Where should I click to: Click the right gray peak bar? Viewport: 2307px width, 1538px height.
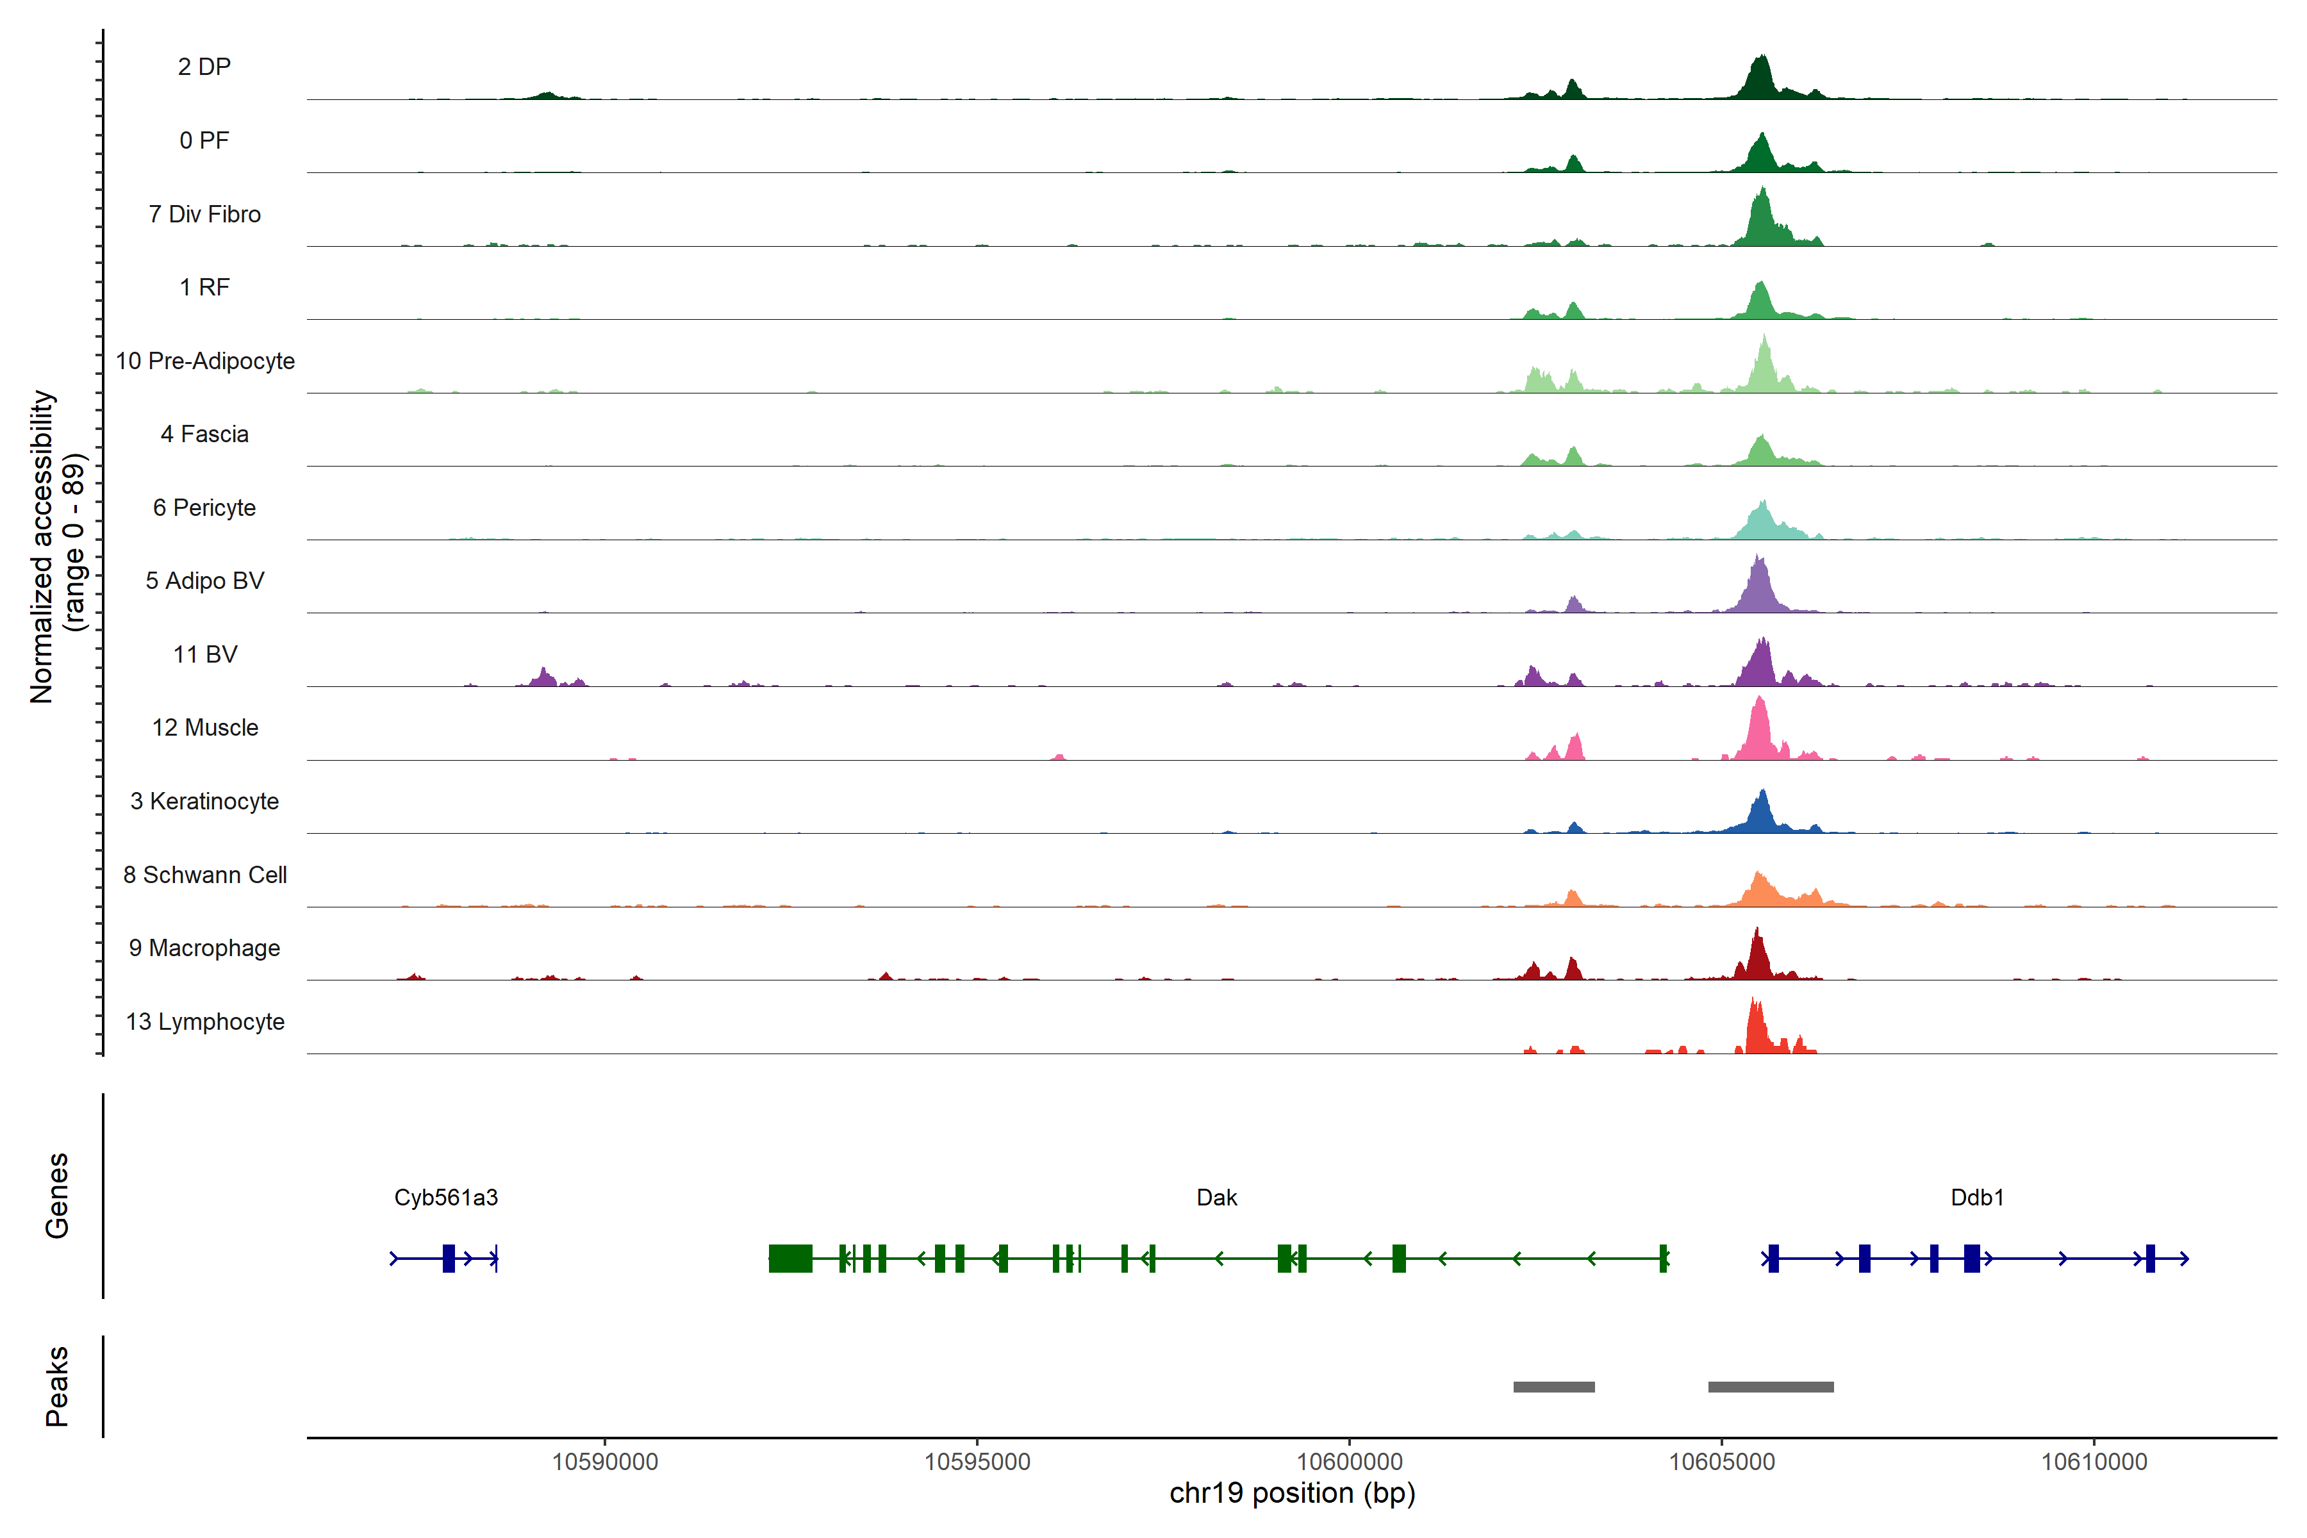[1771, 1387]
